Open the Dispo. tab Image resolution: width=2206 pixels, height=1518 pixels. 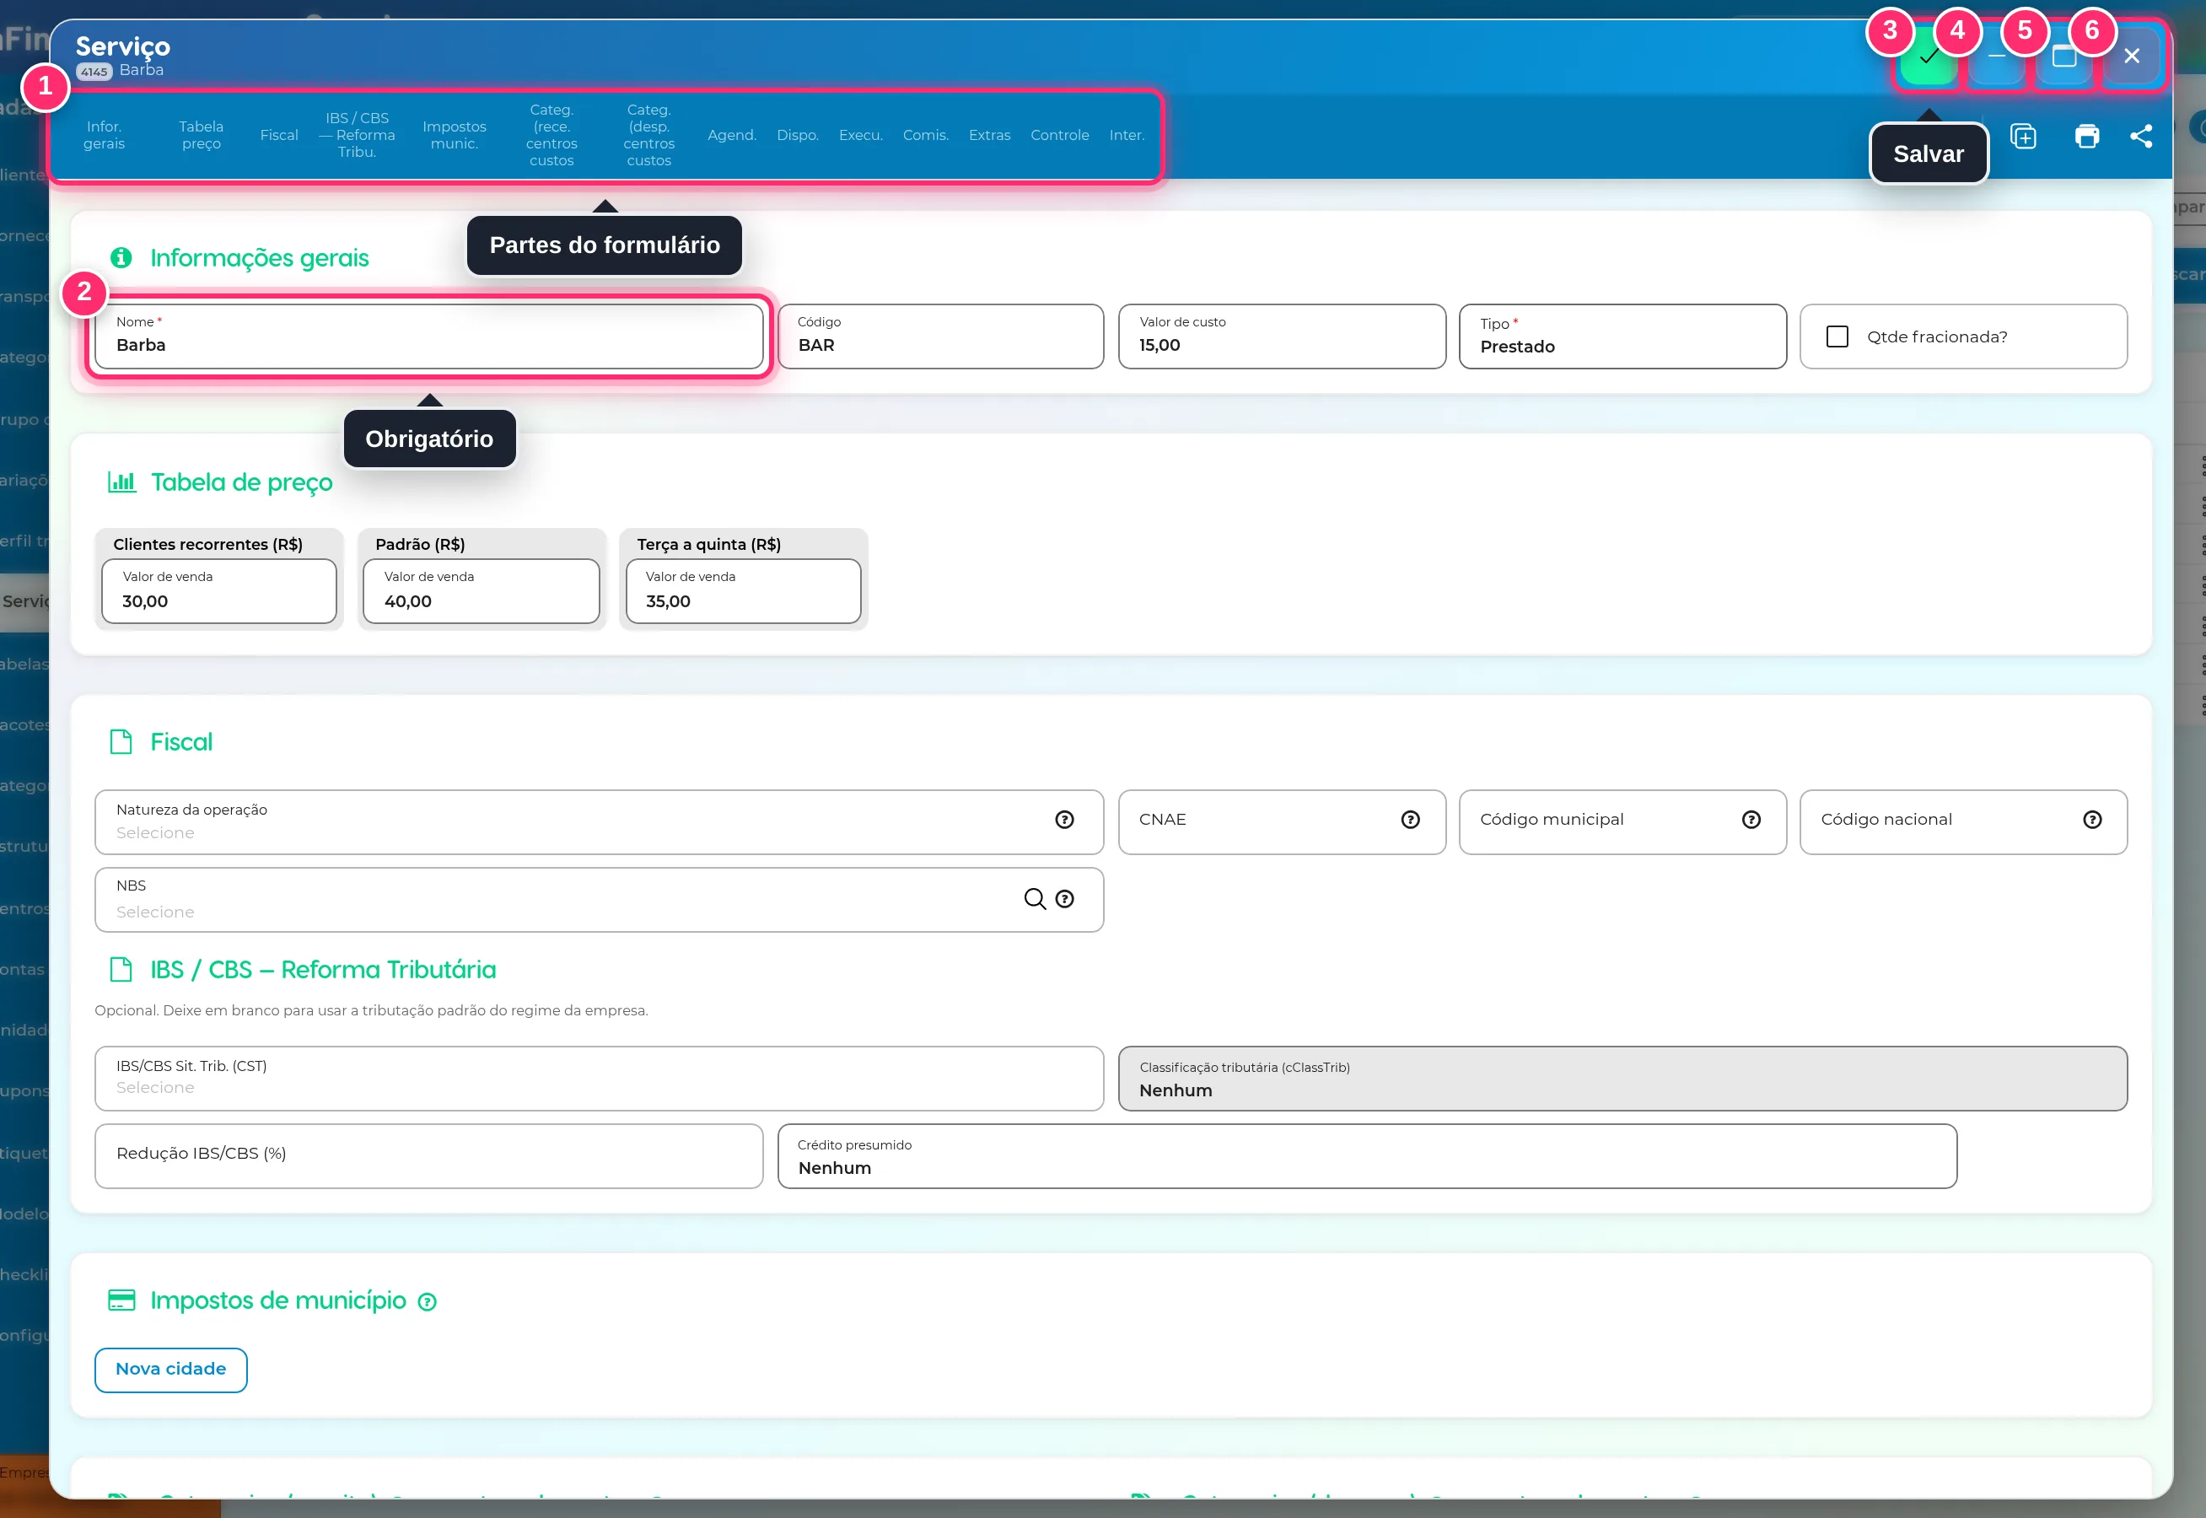[x=797, y=135]
